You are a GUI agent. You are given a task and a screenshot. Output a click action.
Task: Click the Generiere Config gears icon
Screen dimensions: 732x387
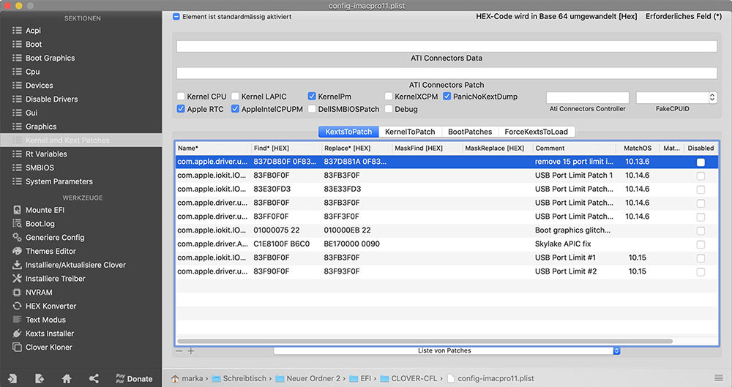point(18,237)
